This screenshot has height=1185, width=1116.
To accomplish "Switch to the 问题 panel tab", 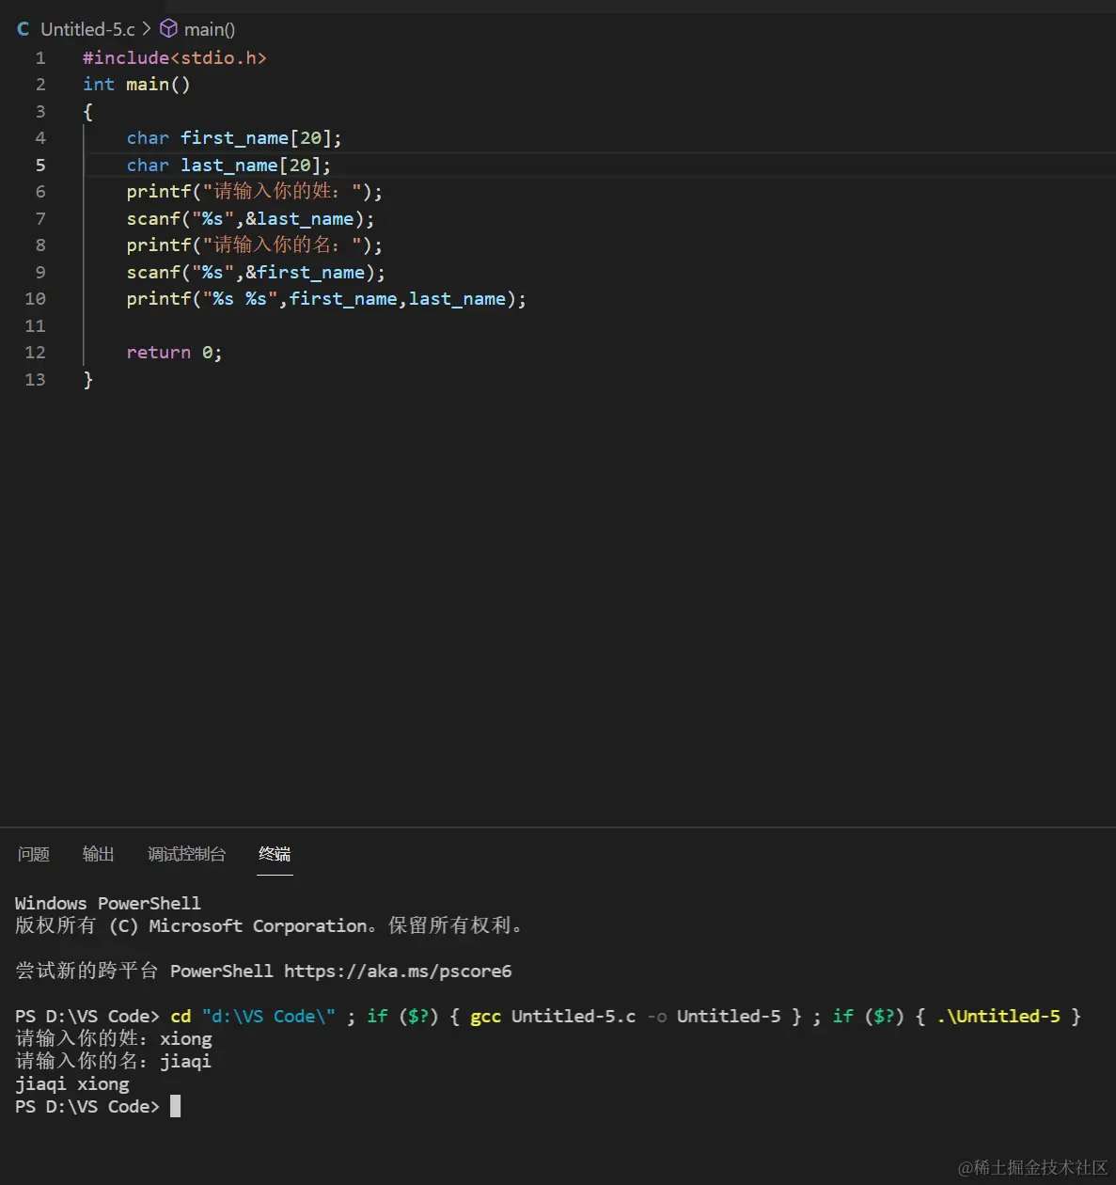I will click(34, 854).
